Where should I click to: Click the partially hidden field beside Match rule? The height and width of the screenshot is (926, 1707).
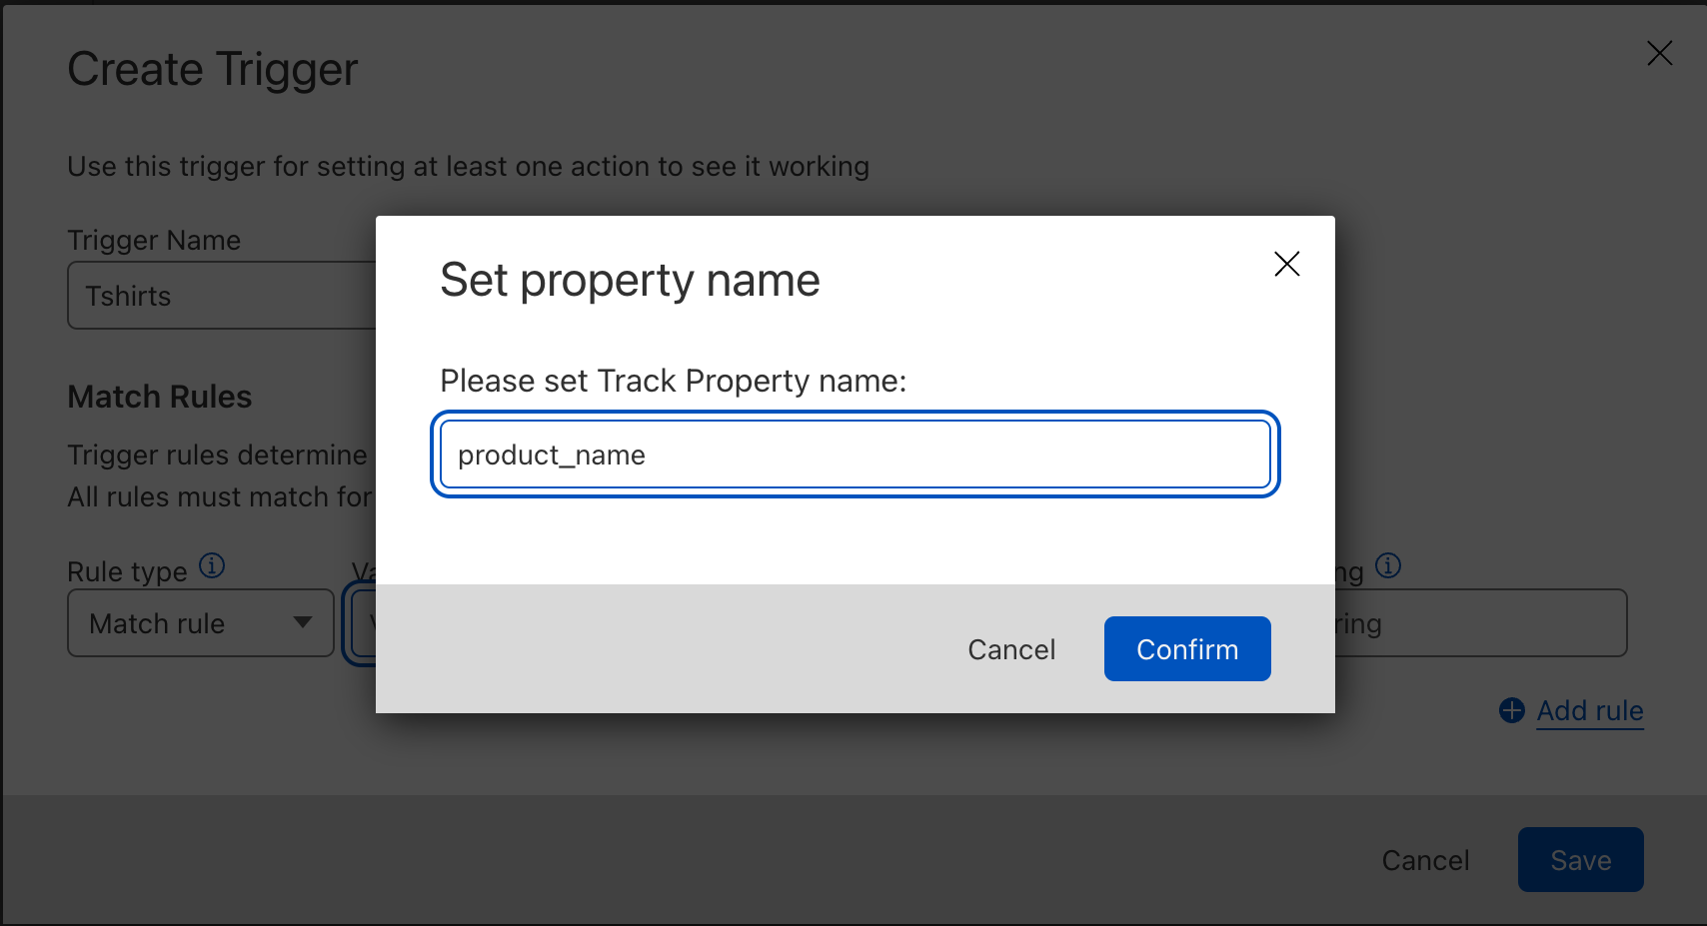click(360, 623)
